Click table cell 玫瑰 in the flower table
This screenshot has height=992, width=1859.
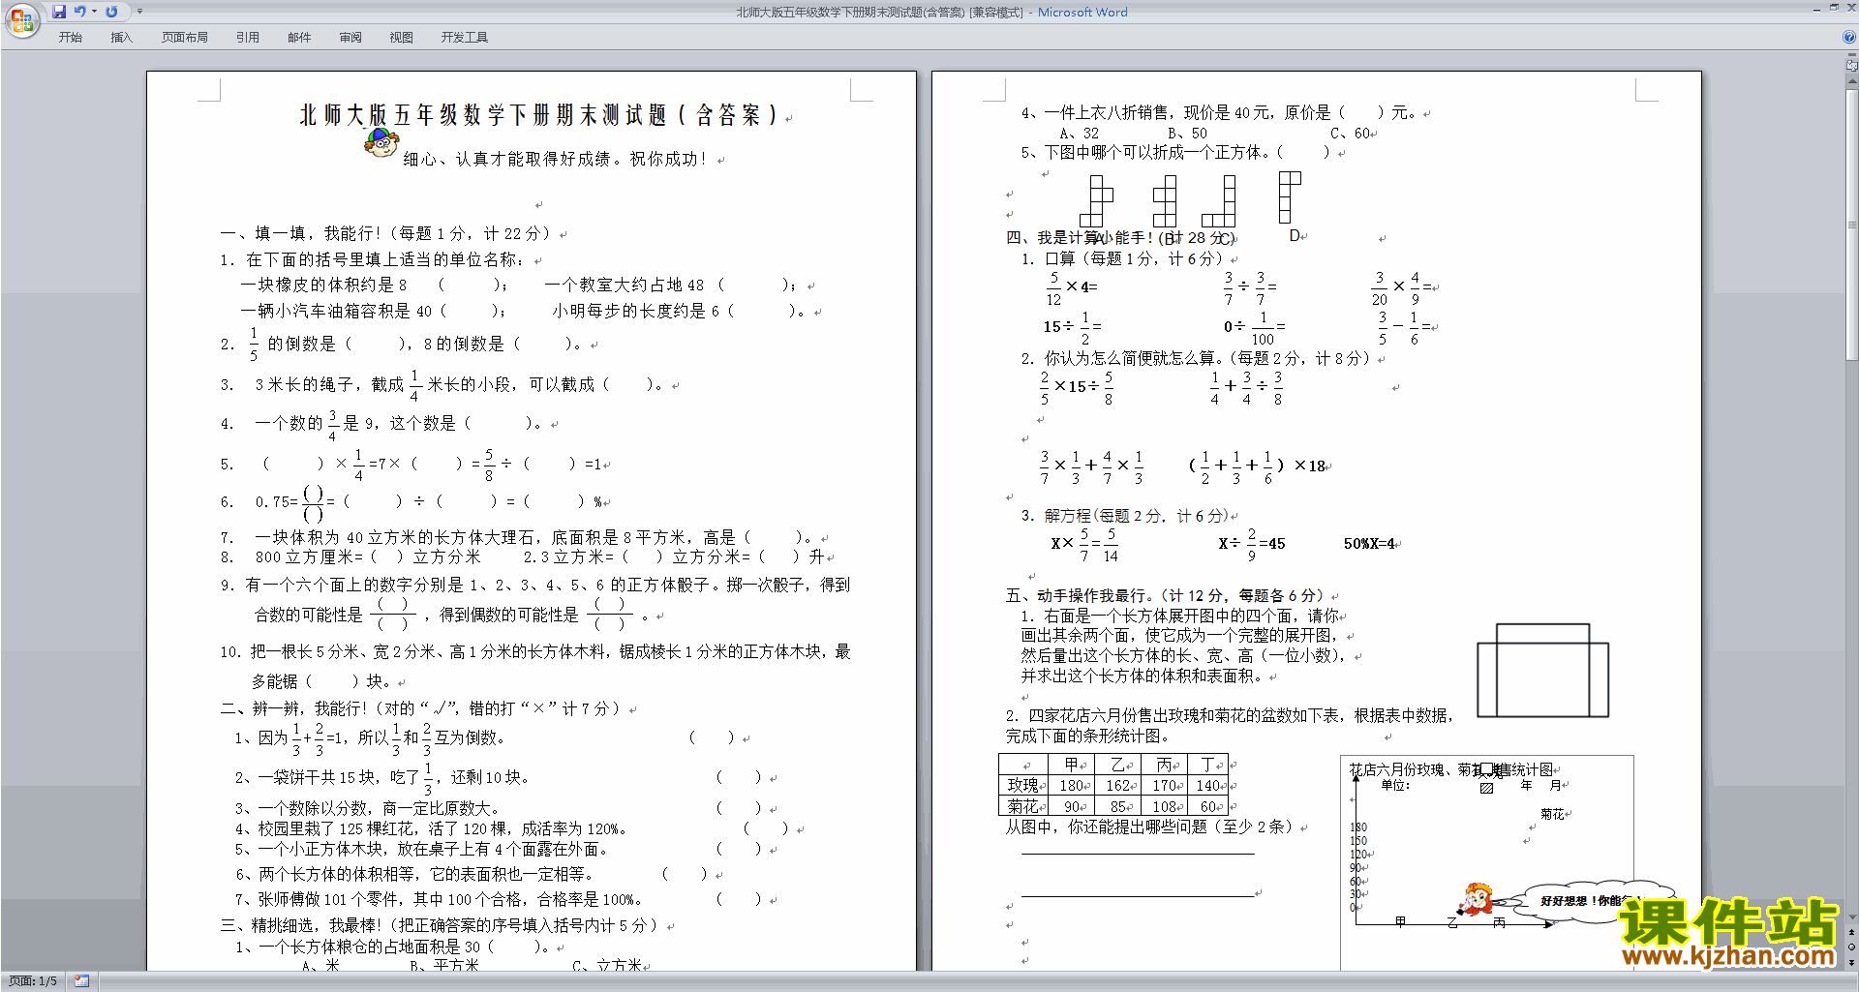click(x=1022, y=785)
